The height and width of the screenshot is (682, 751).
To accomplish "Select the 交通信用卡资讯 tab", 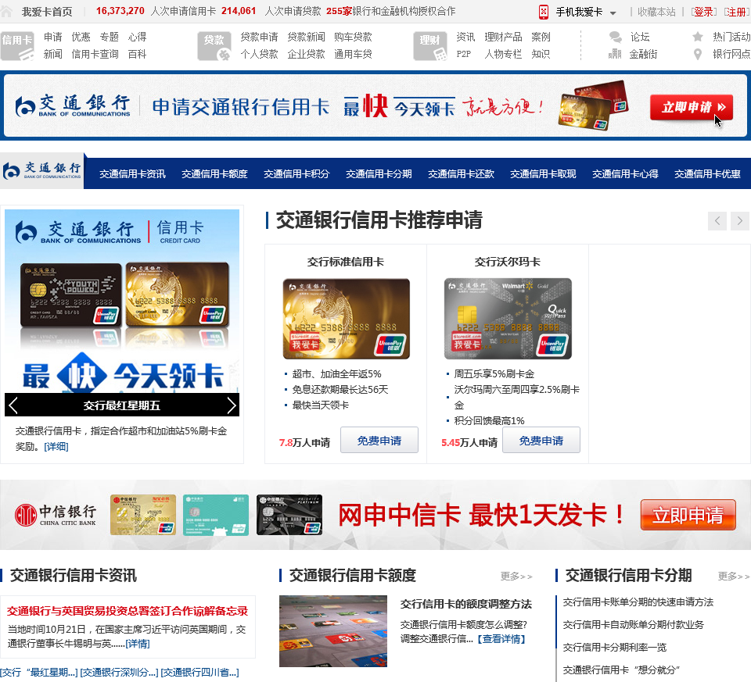I will click(132, 174).
